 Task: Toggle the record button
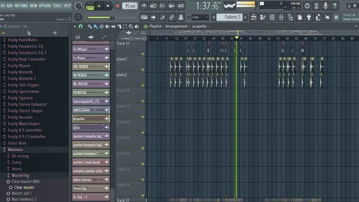click(117, 6)
